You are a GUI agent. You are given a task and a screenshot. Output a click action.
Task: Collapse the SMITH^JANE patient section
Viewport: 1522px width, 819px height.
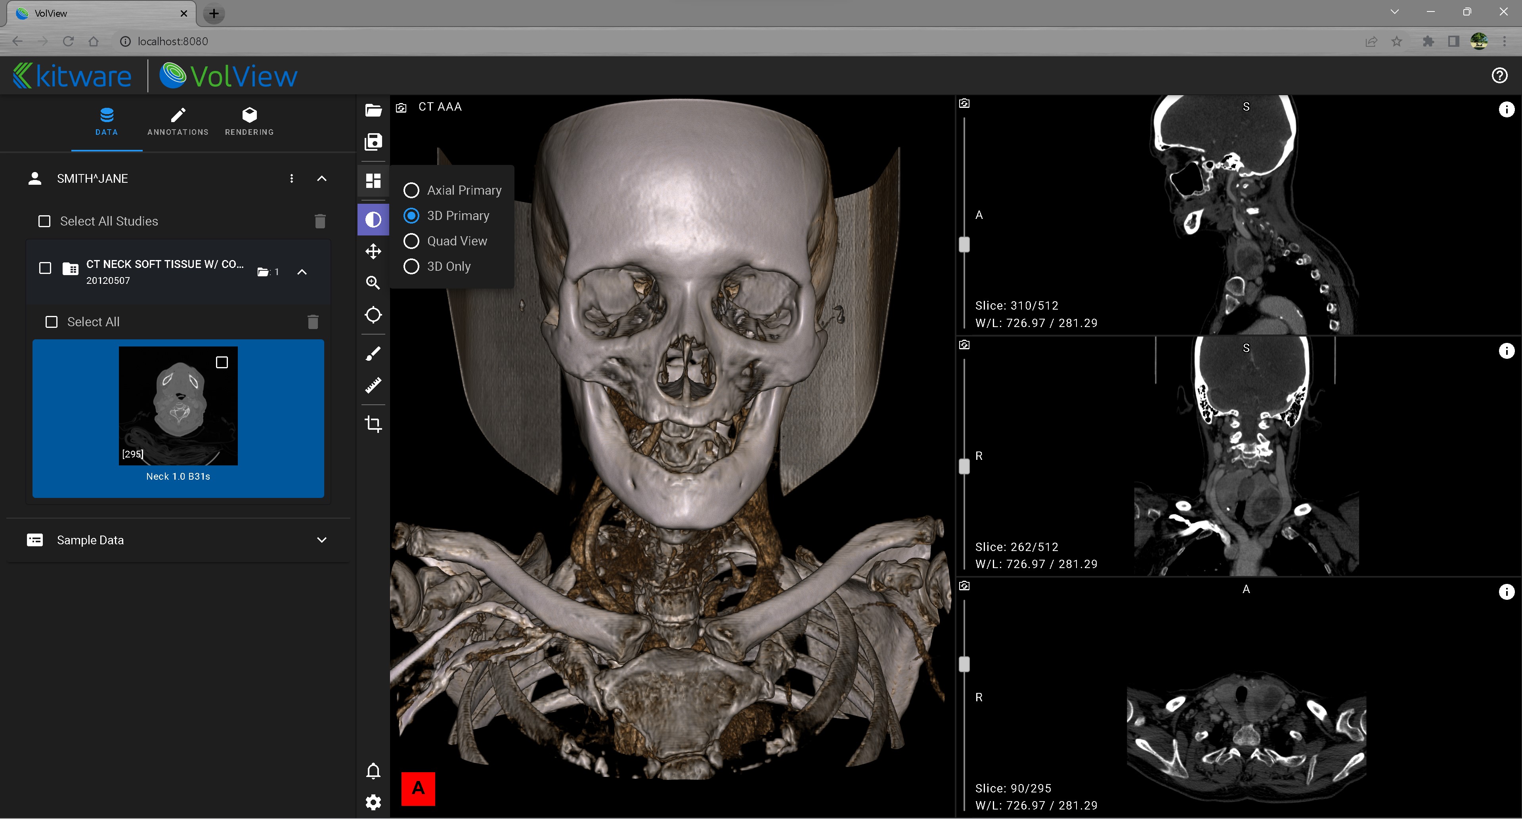(x=322, y=178)
